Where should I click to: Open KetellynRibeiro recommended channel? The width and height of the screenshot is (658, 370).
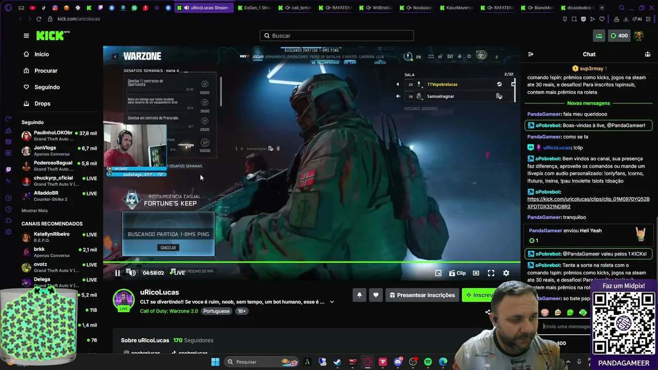click(59, 237)
